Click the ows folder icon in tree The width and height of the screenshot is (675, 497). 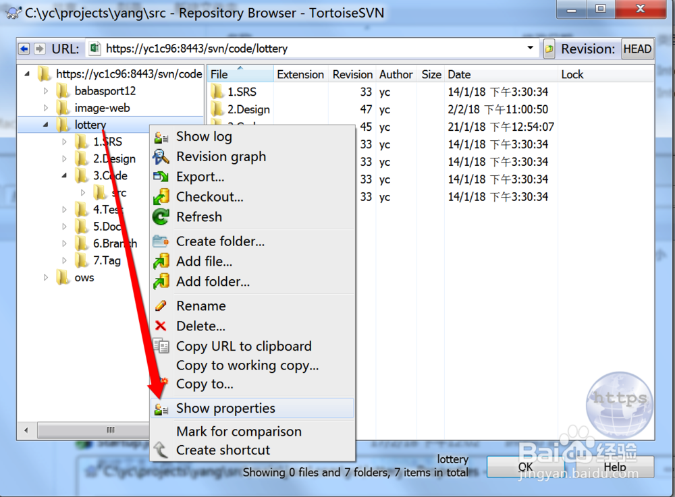click(x=63, y=277)
